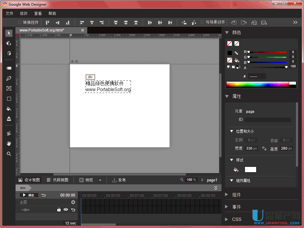Select the Paint Bucket fill tool

click(9, 109)
